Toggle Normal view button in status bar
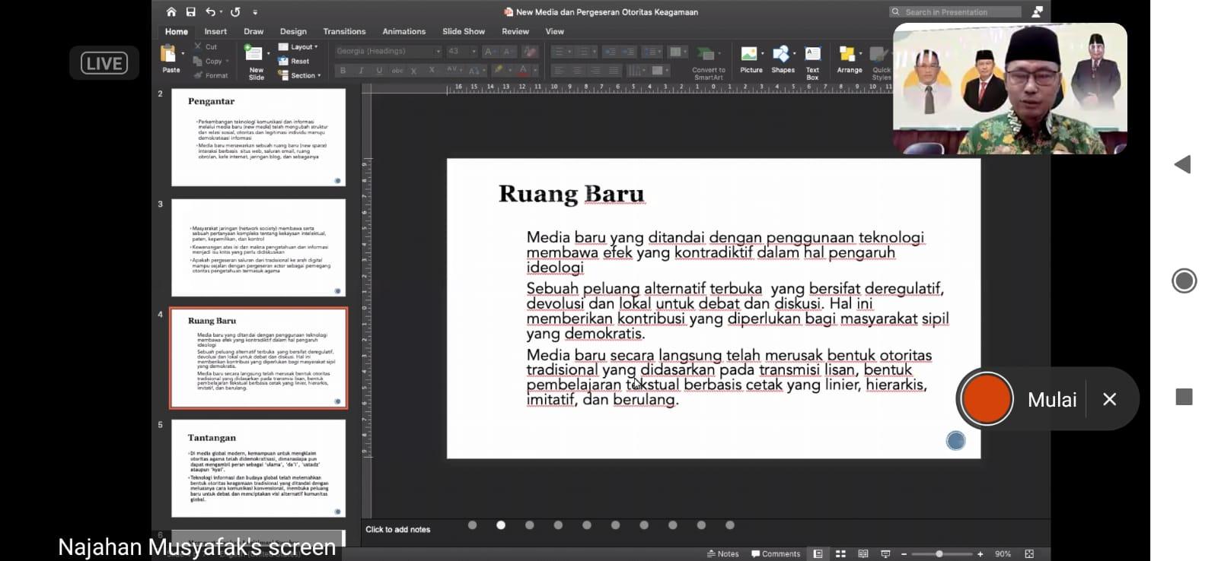The image size is (1218, 561). point(818,554)
